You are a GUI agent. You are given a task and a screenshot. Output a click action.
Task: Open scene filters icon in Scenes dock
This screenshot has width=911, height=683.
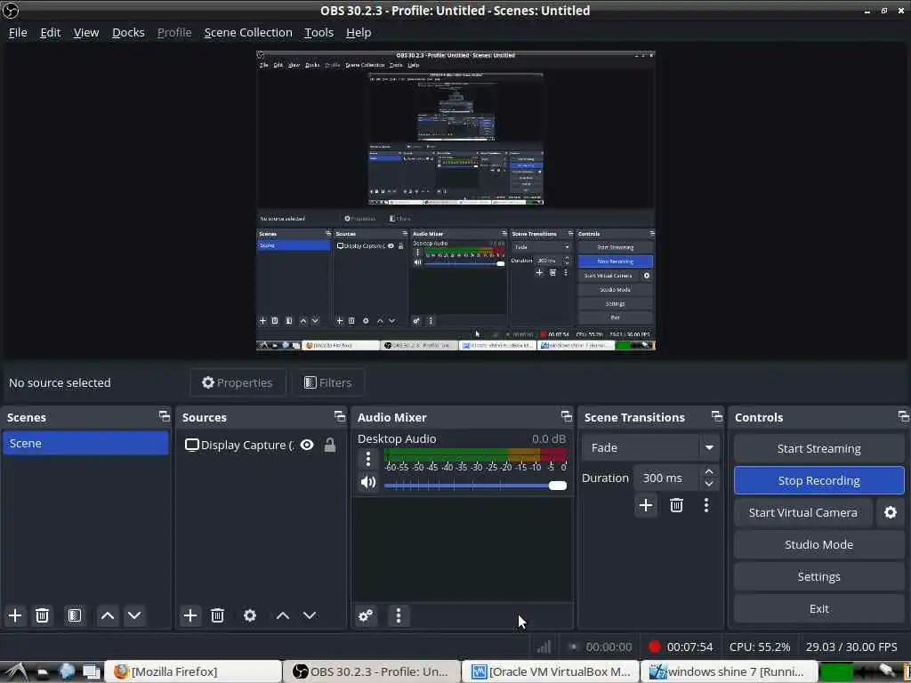point(75,615)
